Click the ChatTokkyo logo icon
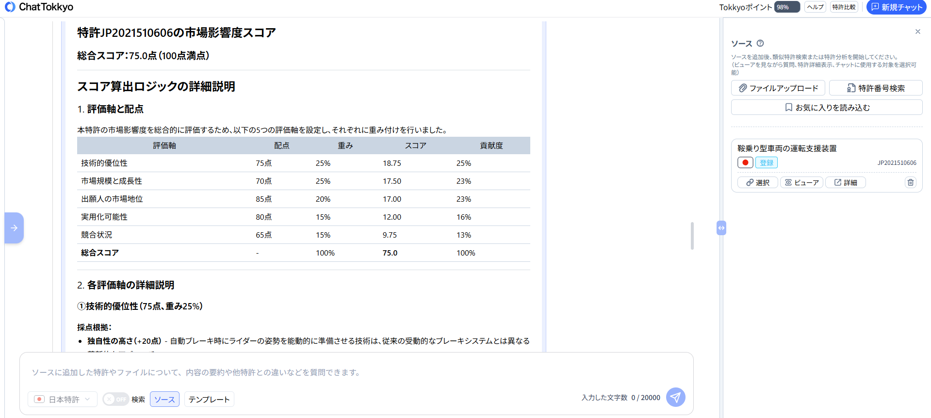Image resolution: width=931 pixels, height=418 pixels. tap(10, 7)
